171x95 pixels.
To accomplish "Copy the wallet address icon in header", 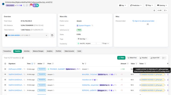I will coord(24,5).
